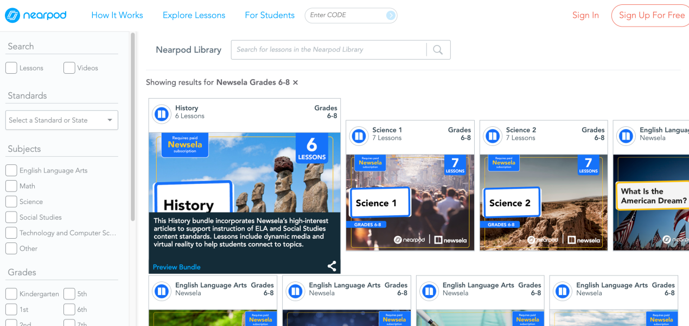
Task: Open the Select a Standard or State dropdown
Action: point(62,120)
